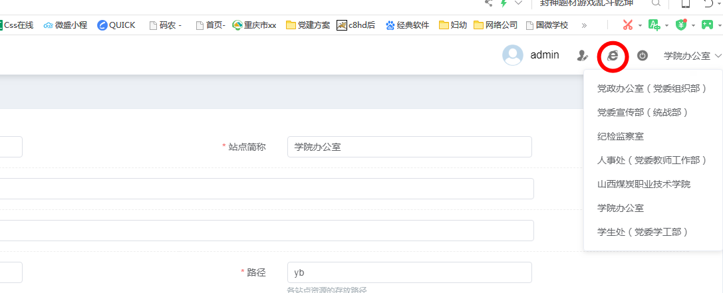
Task: Show more bookmarks with double chevron
Action: [584, 25]
